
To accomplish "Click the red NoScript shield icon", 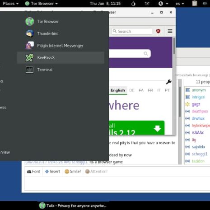I will 158,31.
